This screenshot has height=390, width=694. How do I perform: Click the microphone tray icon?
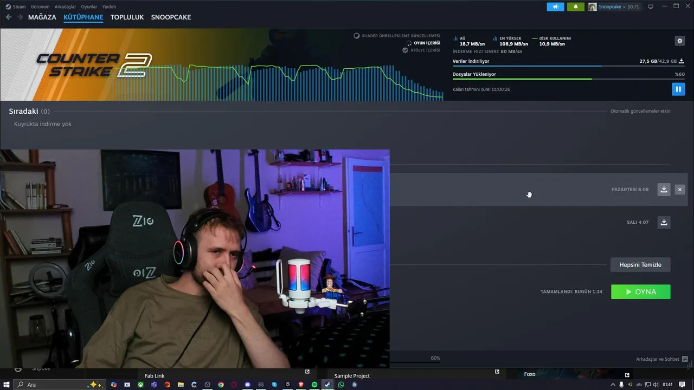(621, 385)
